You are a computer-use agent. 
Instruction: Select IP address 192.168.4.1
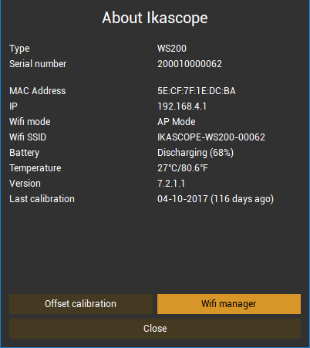click(x=182, y=106)
